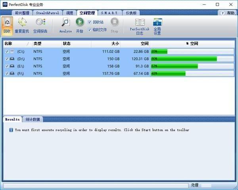Click the help question mark icon
The height and width of the screenshot is (190, 238).
[x=223, y=13]
